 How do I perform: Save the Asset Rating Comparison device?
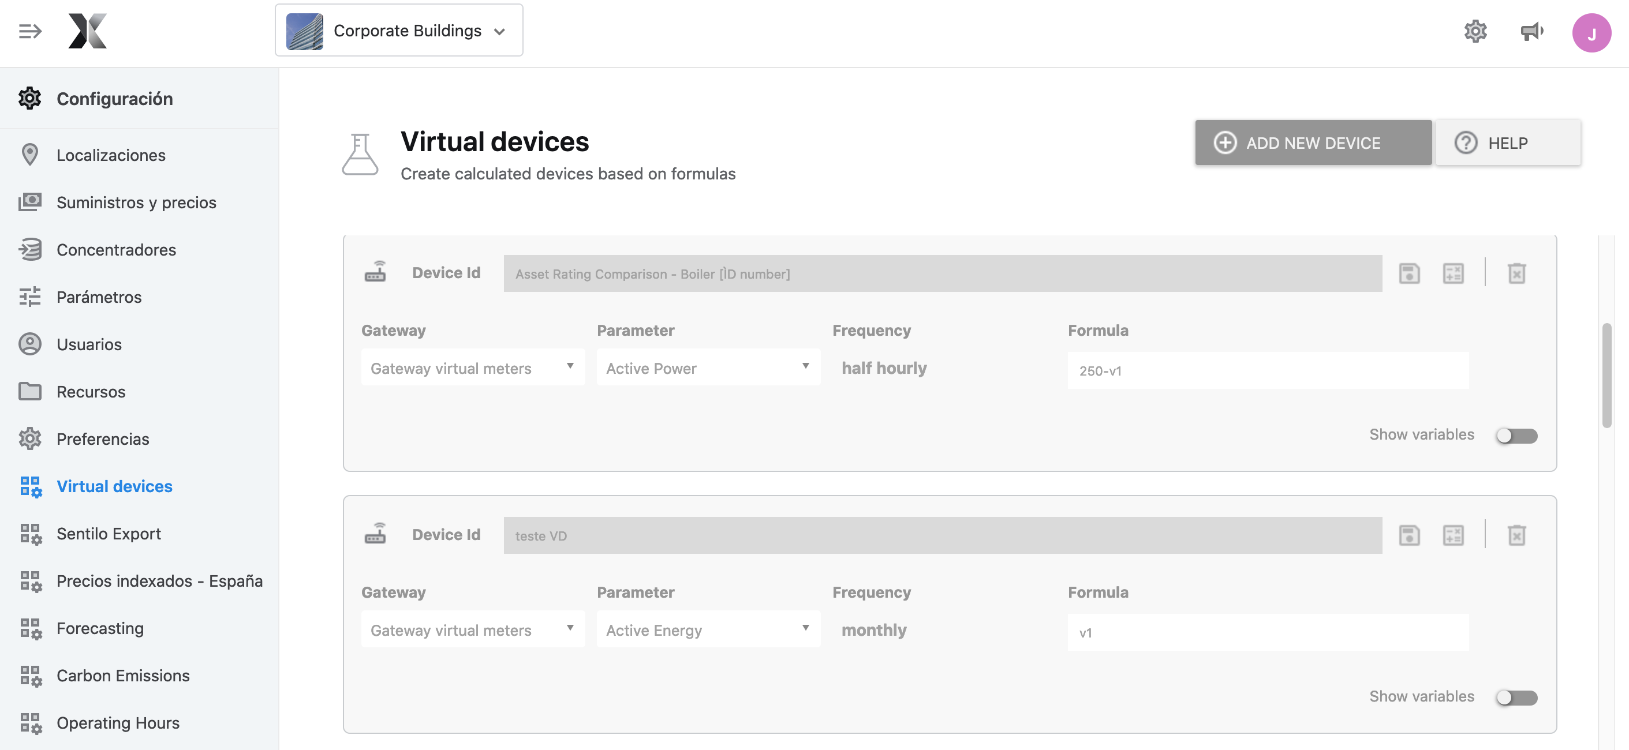pos(1409,273)
